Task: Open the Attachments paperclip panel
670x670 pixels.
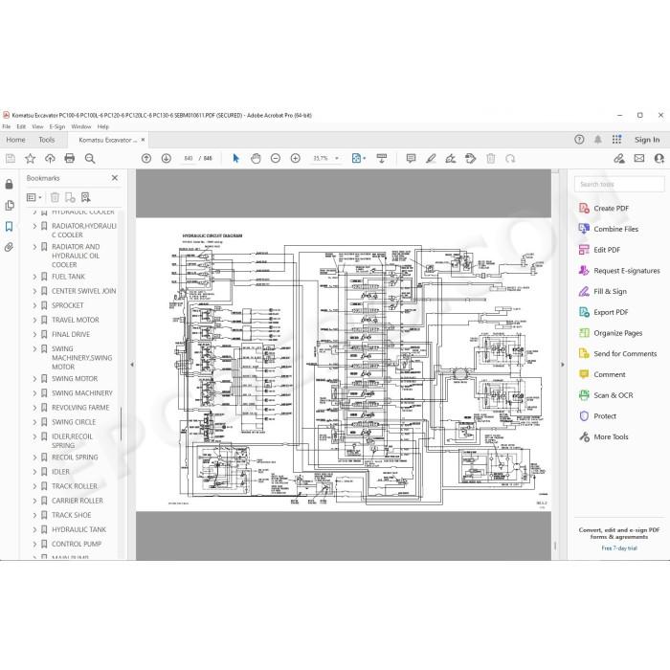Action: point(9,247)
